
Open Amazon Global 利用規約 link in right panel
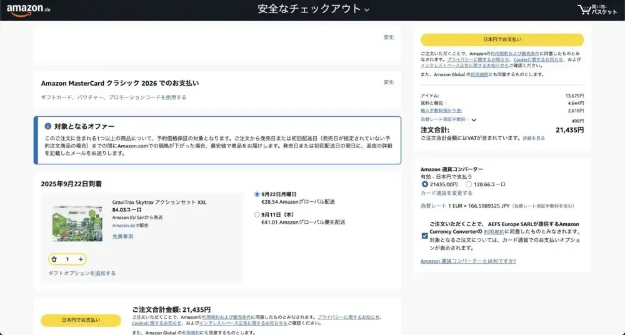(x=479, y=74)
